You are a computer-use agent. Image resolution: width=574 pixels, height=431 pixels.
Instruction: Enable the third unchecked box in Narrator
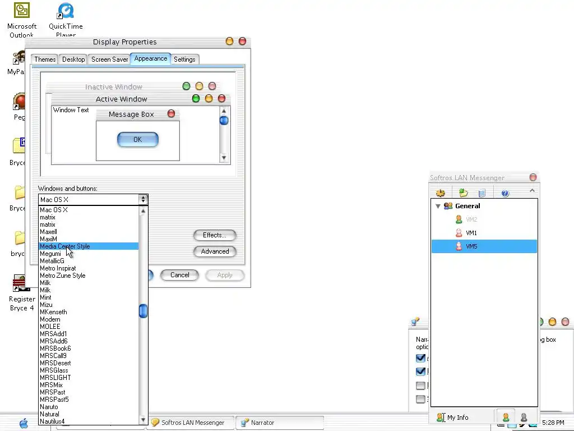pyautogui.click(x=420, y=386)
